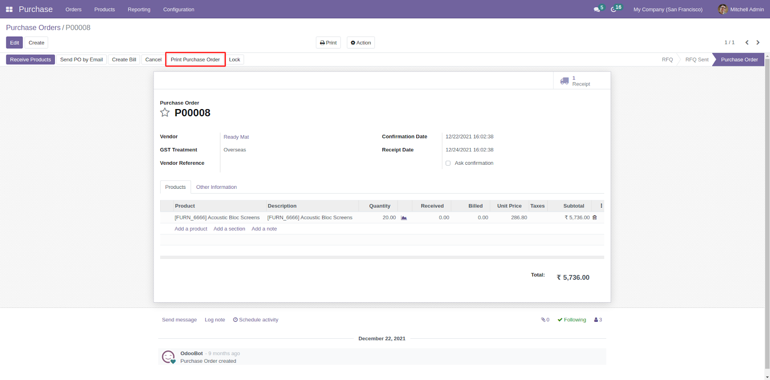Open optional columns menu in table header
770x380 pixels.
[x=601, y=206]
